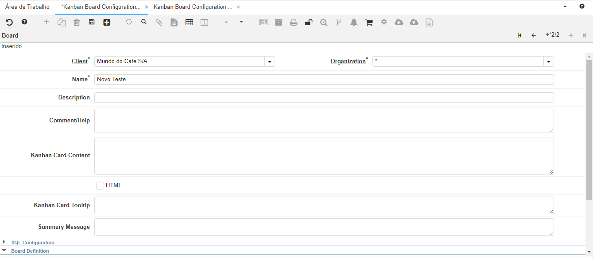Expand the SQL Configuration section

(x=33, y=243)
